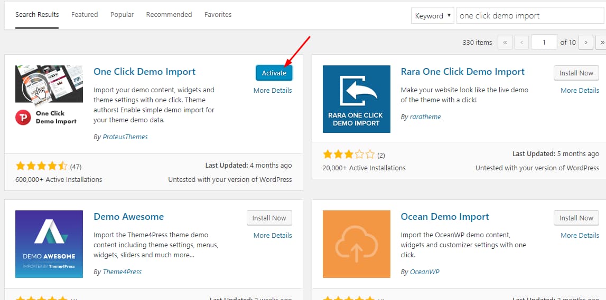Switch to the Search Results tab

(x=37, y=15)
